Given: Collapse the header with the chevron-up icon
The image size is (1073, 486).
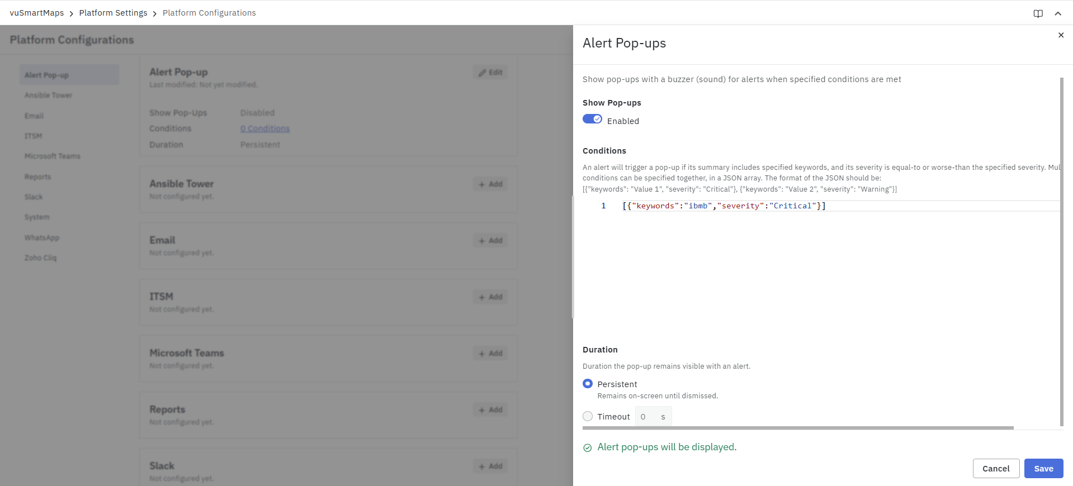Looking at the screenshot, I should point(1058,13).
